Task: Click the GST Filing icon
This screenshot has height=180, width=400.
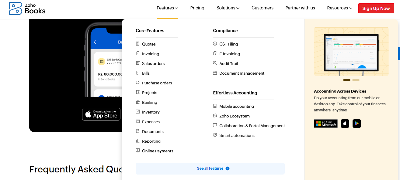Action: pos(215,44)
